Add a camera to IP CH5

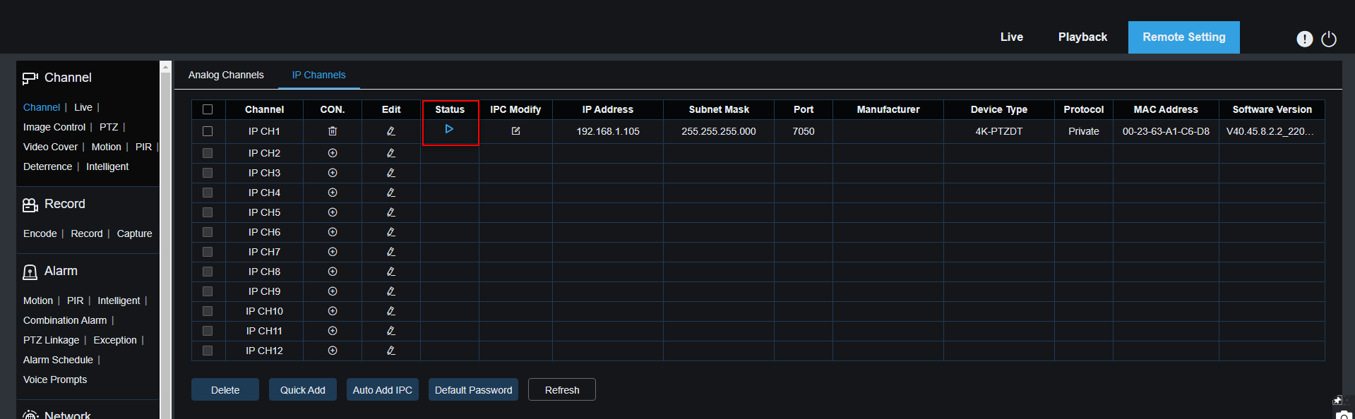333,212
